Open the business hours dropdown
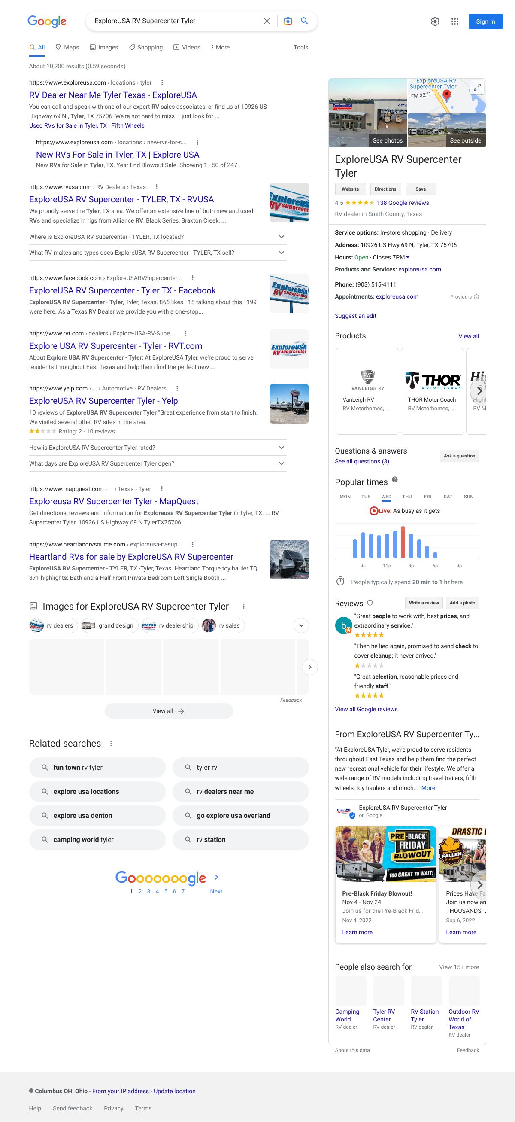This screenshot has height=1122, width=515. click(x=408, y=257)
